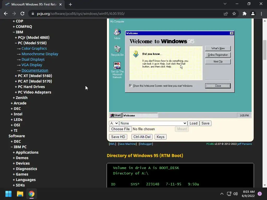Click the browser forward arrow
Image resolution: width=267 pixels, height=200 pixels.
click(x=14, y=14)
